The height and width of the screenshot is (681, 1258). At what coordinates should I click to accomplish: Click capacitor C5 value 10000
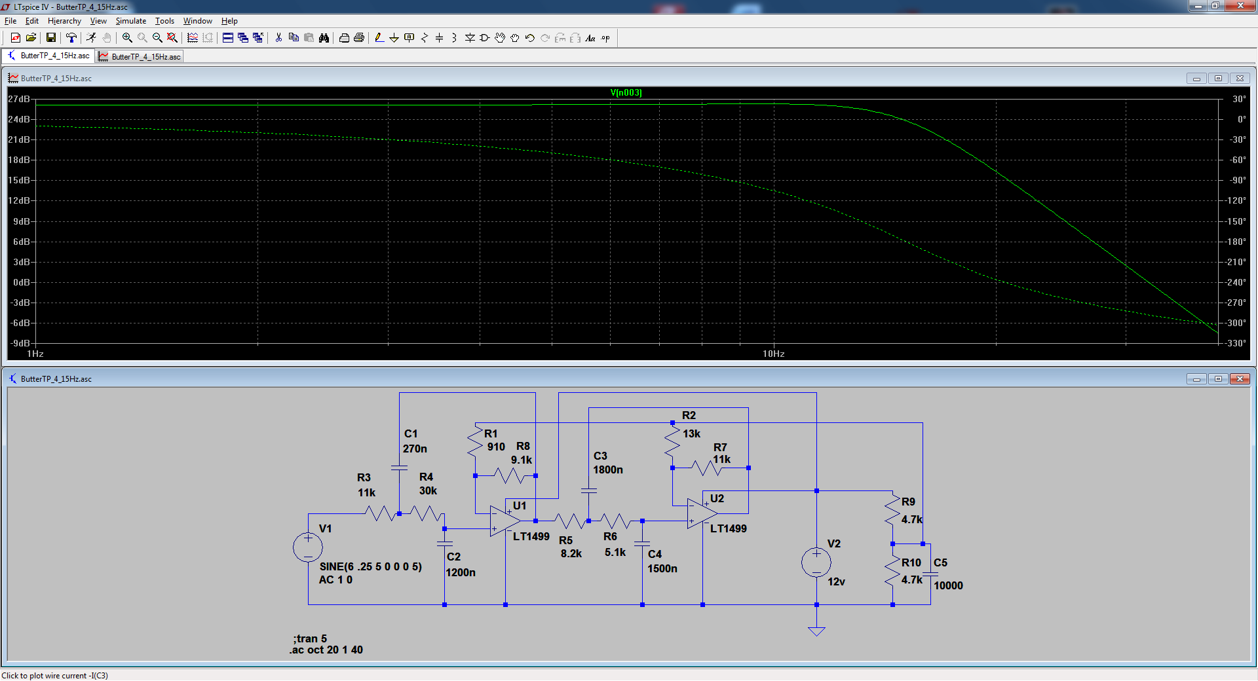click(x=948, y=585)
